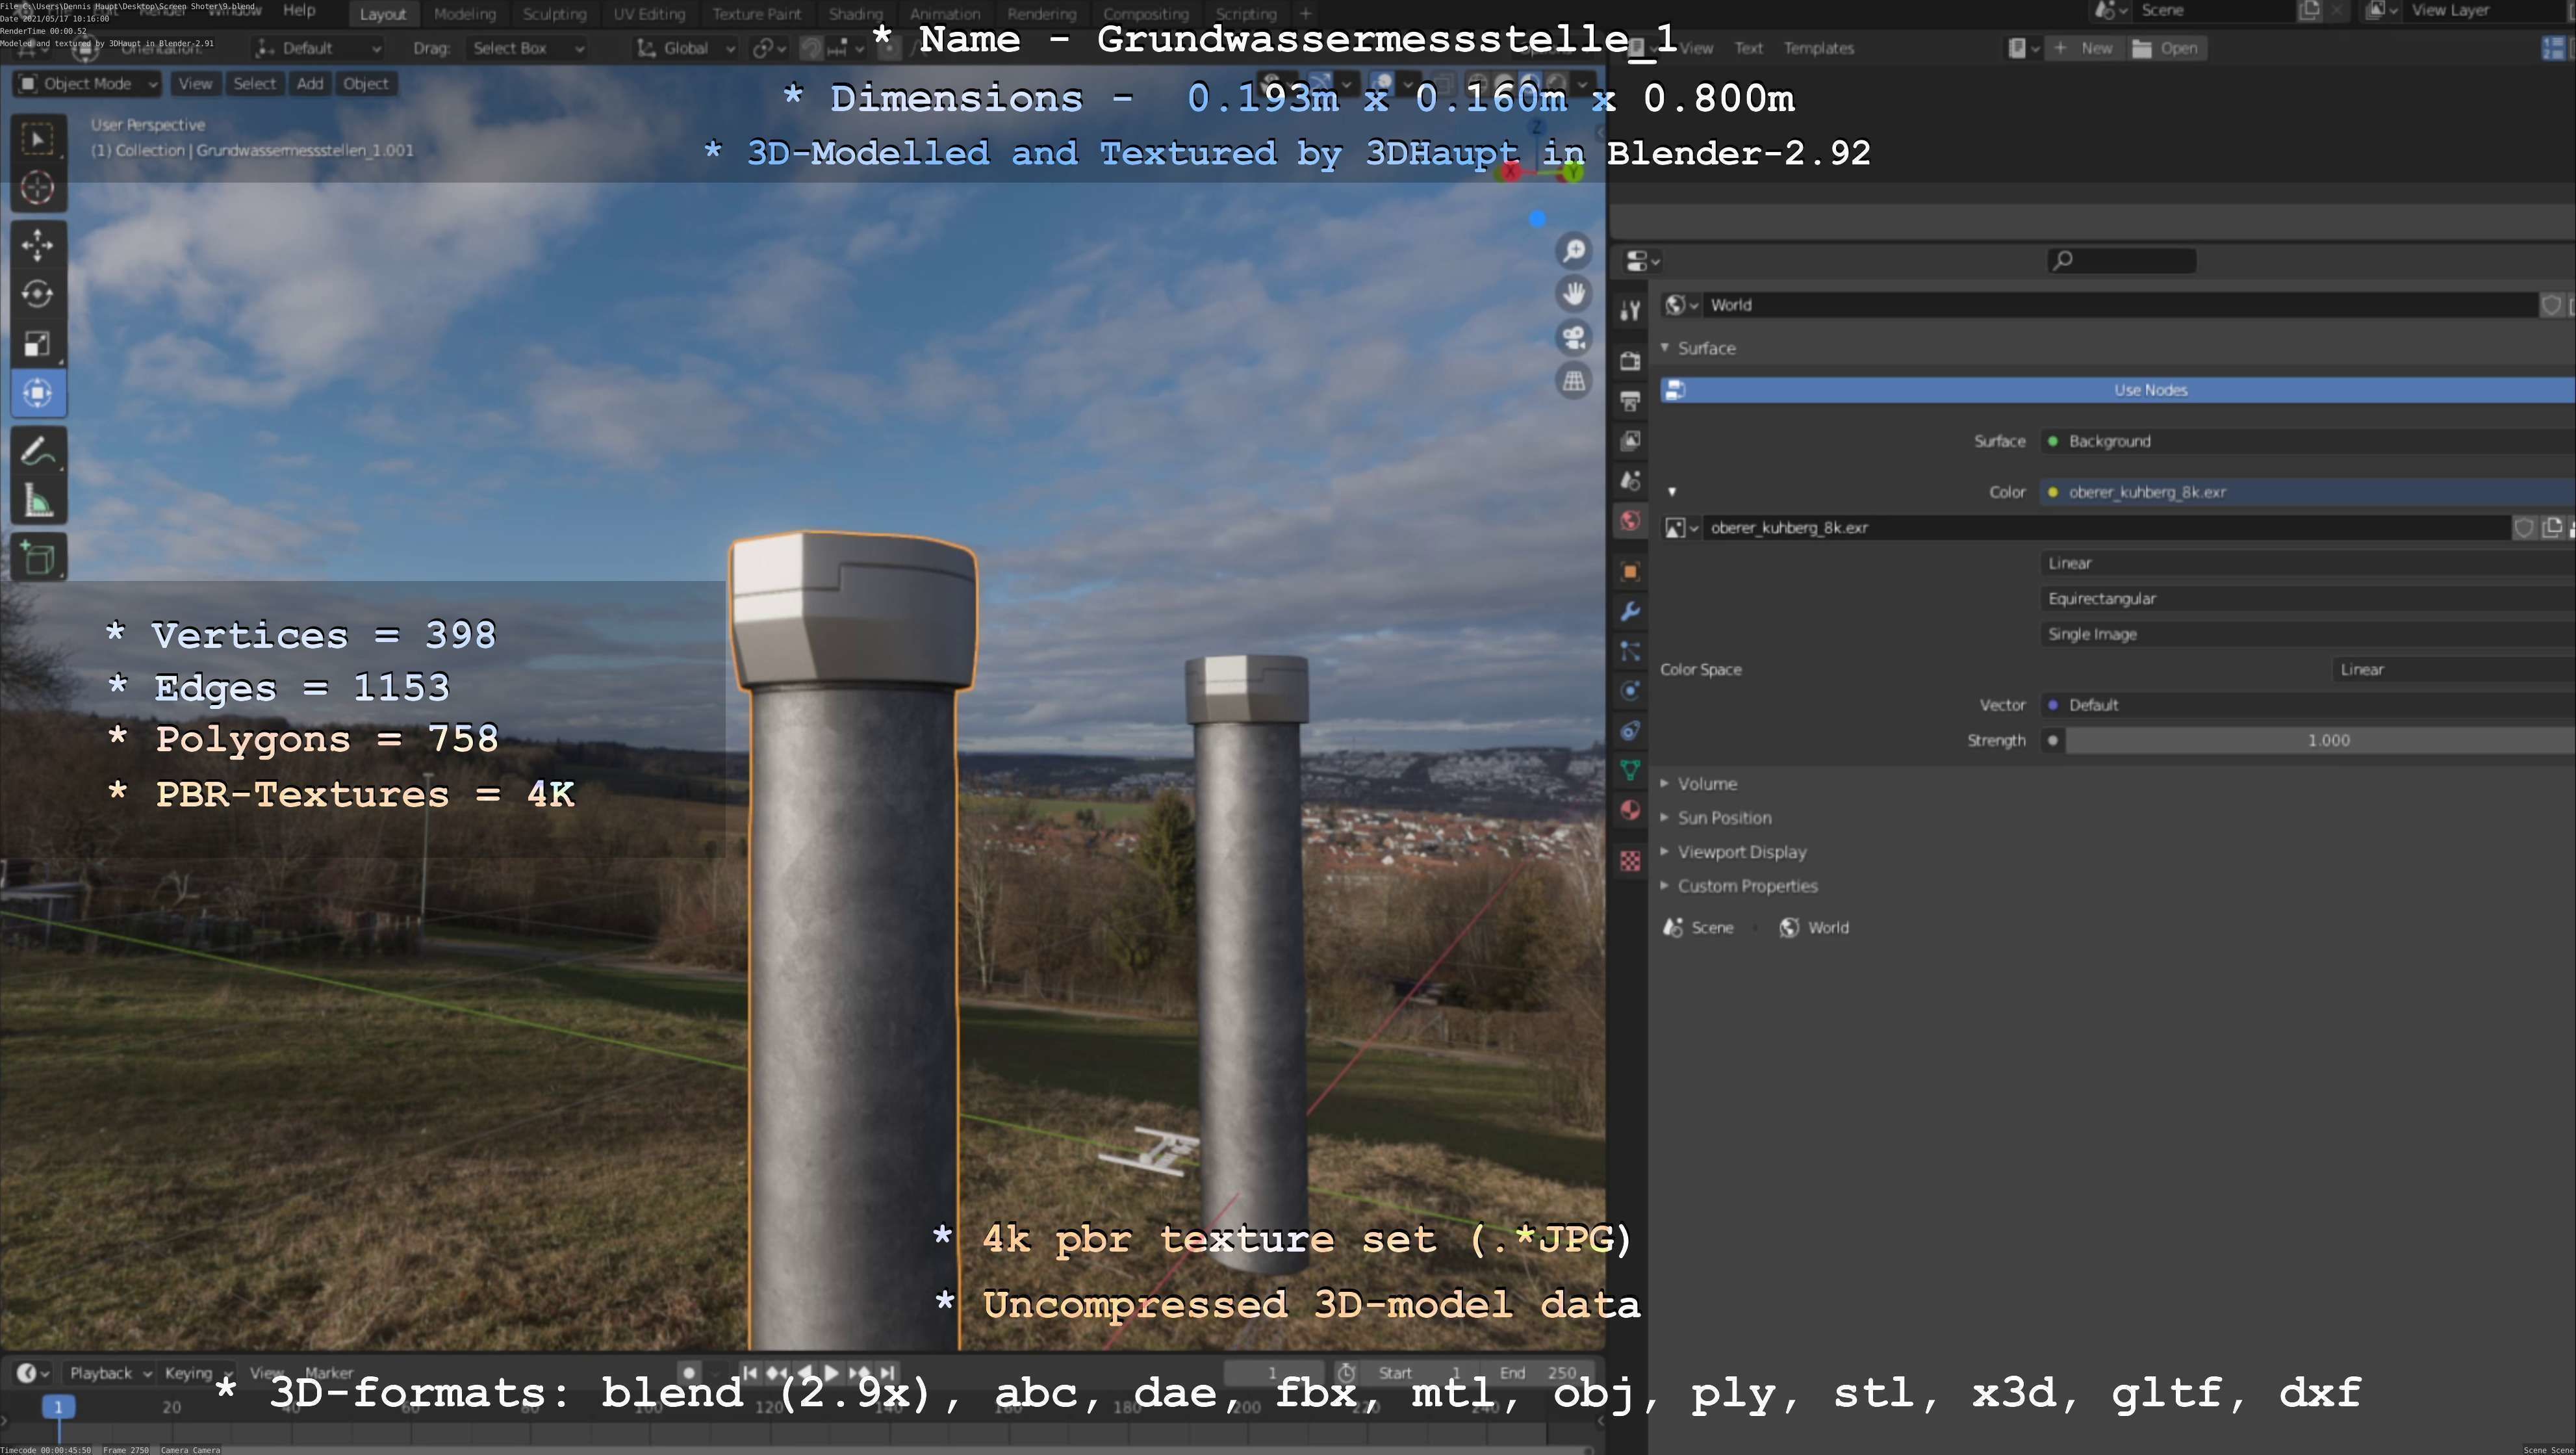This screenshot has height=1455, width=2576.
Task: Open Scene properties tab
Action: pyautogui.click(x=1630, y=481)
